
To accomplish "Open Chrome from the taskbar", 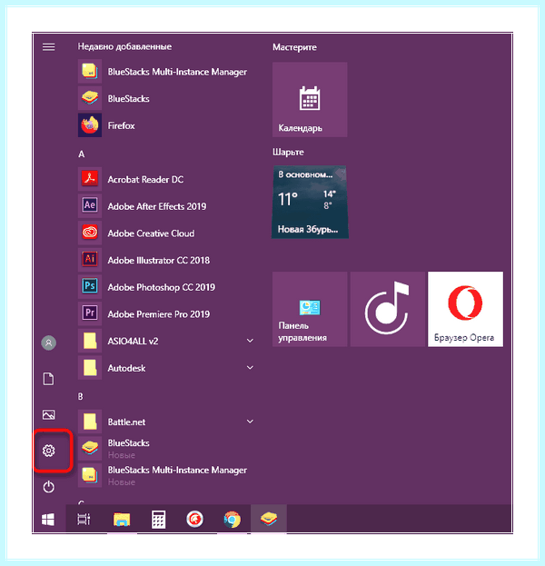I will coord(232,520).
